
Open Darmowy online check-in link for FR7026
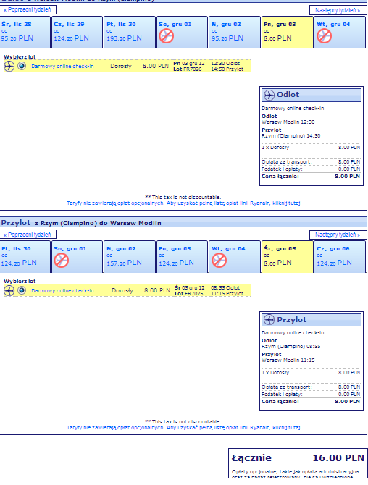62,66
